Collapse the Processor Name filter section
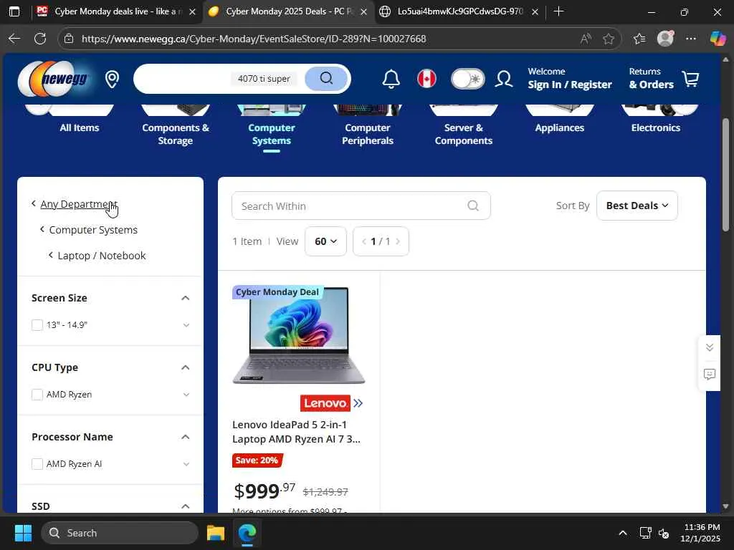This screenshot has height=550, width=734. (186, 437)
